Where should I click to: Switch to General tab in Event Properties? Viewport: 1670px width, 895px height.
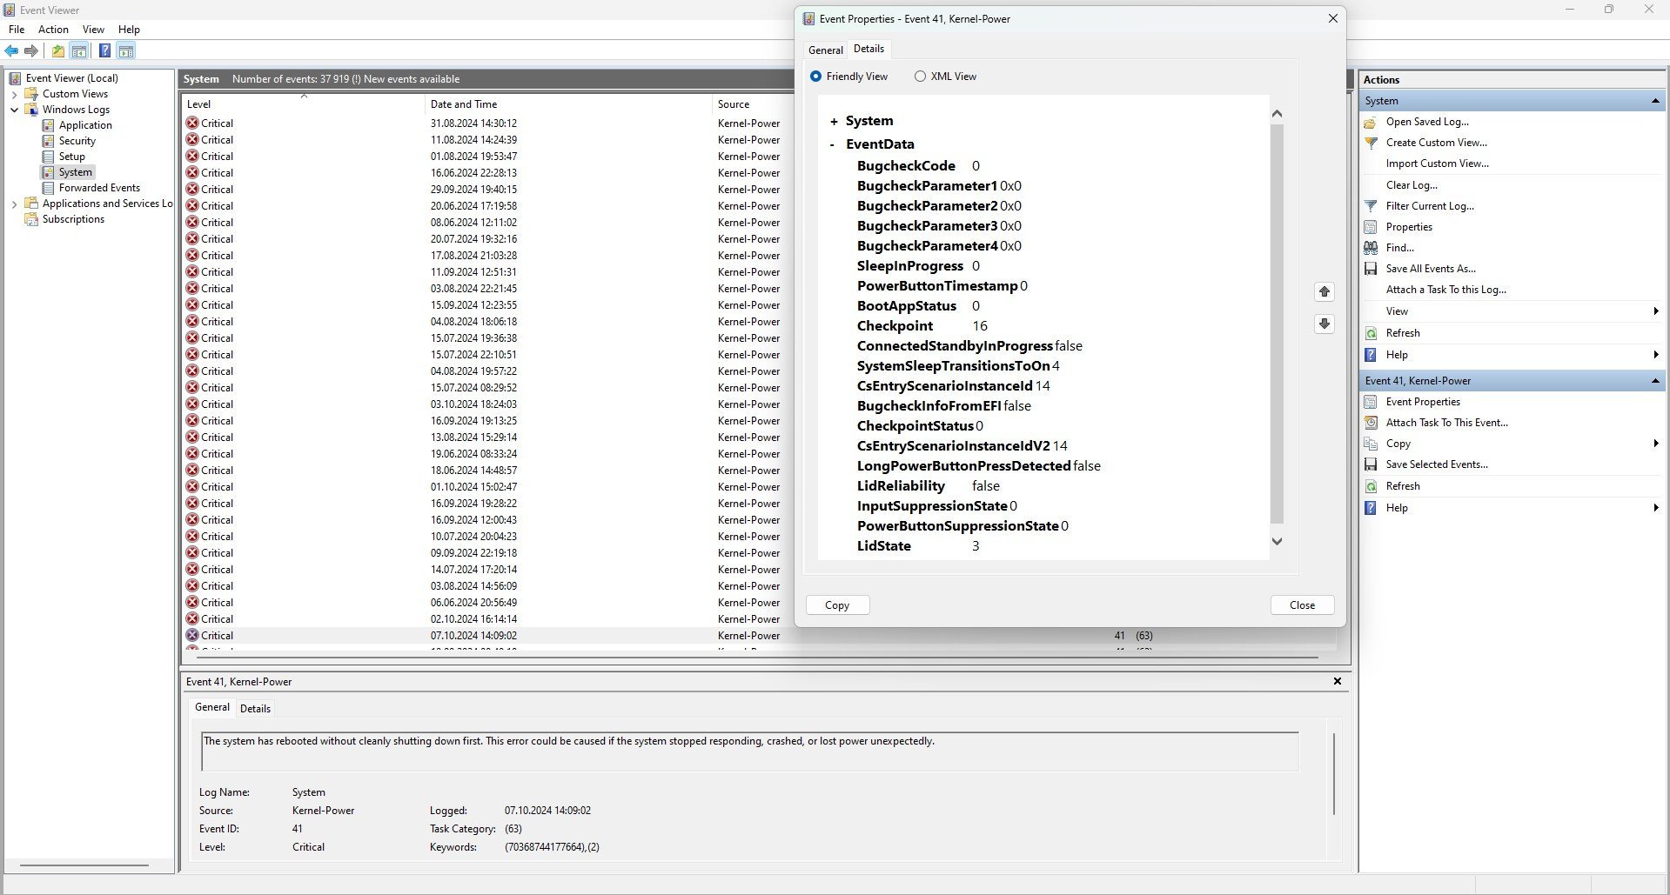pyautogui.click(x=825, y=50)
